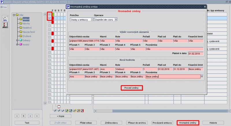Toggle the green-bordered filter checkbox
Viewport: 231px width, 126px height.
[x=67, y=110]
